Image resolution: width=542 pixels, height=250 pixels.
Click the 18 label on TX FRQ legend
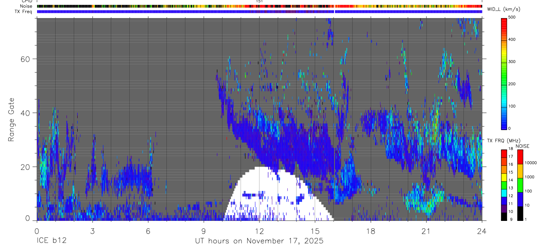[x=511, y=149]
